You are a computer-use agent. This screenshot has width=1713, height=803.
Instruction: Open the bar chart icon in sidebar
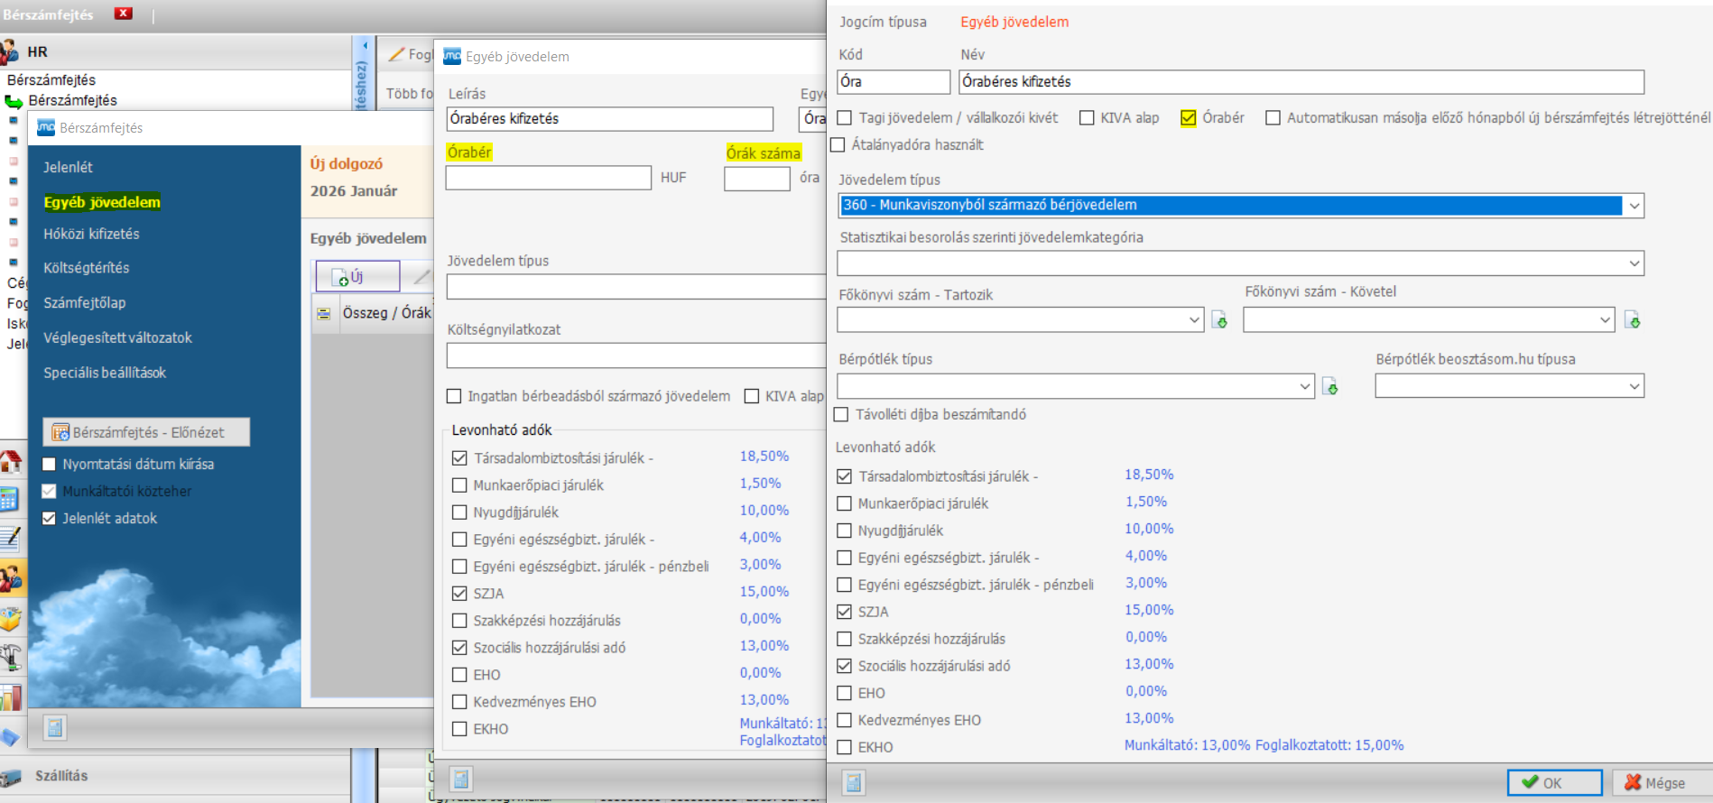(10, 697)
